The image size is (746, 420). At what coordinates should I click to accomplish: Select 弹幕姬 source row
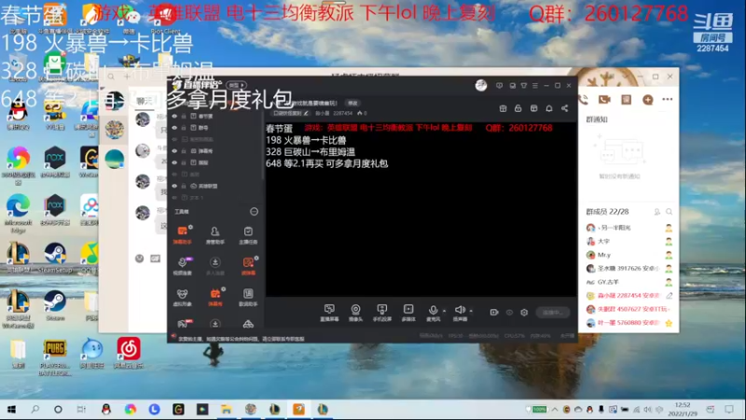point(215,151)
